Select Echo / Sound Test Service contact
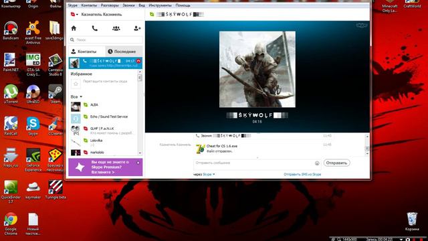Image resolution: width=428 pixels, height=241 pixels. pos(103,118)
